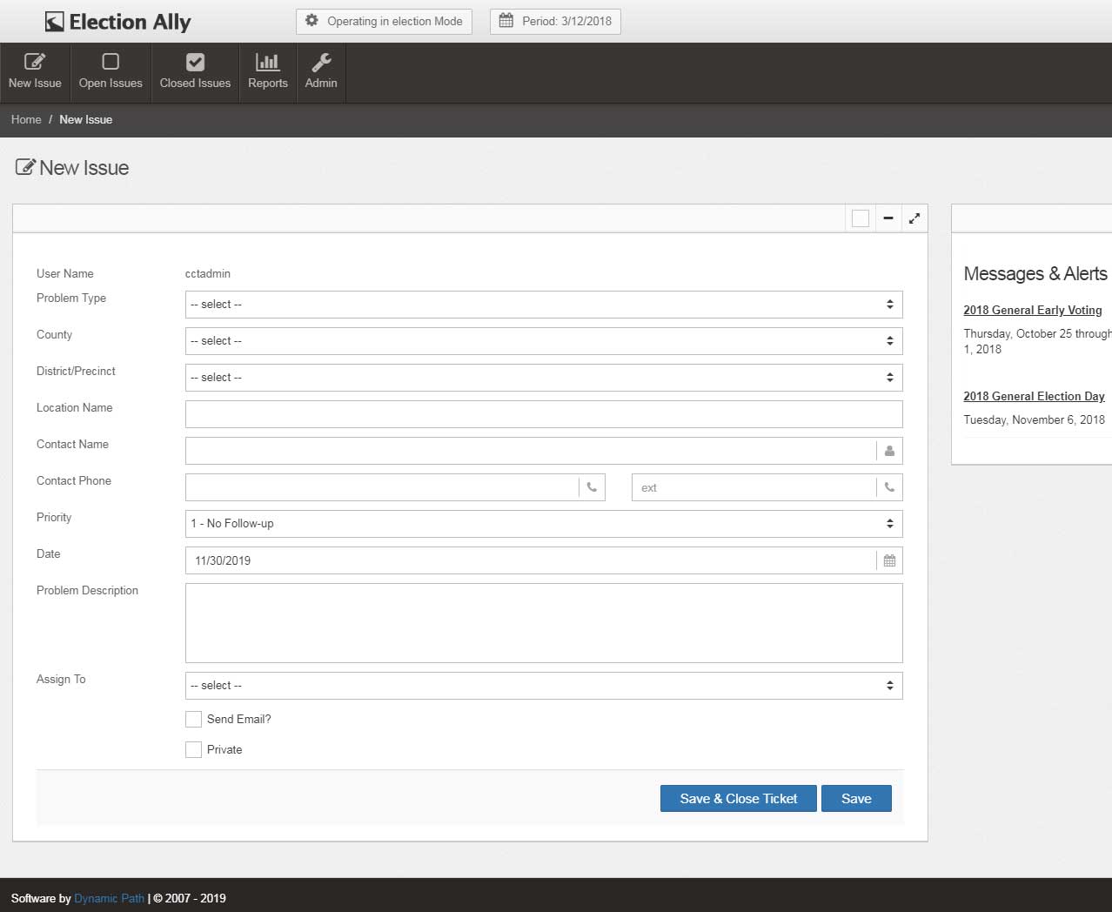1112x912 pixels.
Task: Open the County dropdown
Action: pyautogui.click(x=544, y=341)
